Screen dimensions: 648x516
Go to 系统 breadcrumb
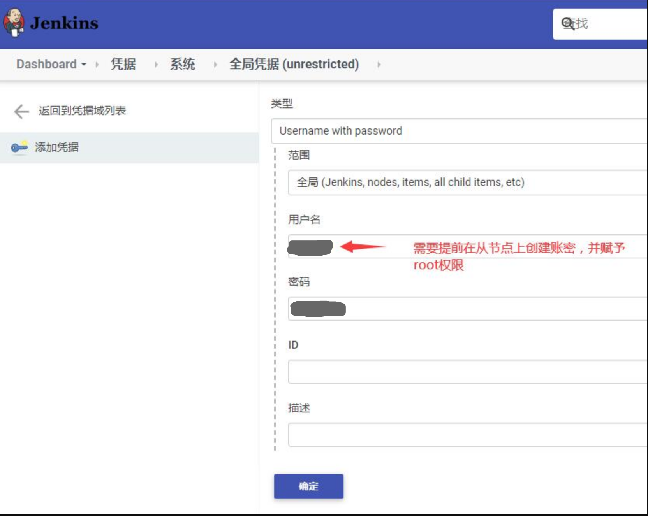pyautogui.click(x=183, y=64)
